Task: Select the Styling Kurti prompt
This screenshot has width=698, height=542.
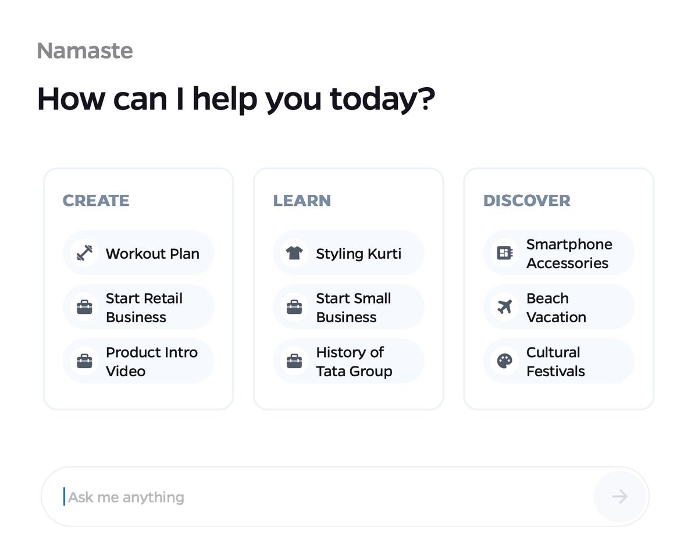Action: pyautogui.click(x=348, y=253)
